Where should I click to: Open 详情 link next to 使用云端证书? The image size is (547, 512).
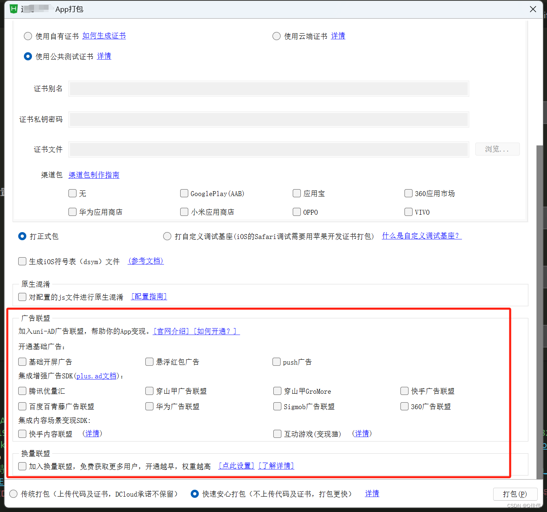[x=338, y=36]
